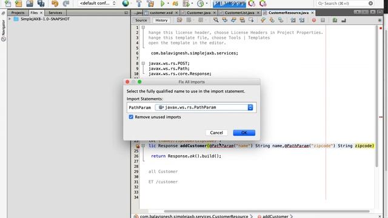Image resolution: width=388 pixels, height=218 pixels.
Task: Open the Profile button dropdown arrow
Action: click(x=192, y=4)
